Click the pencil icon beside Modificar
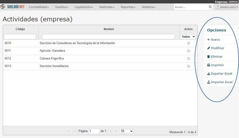 coord(209,48)
